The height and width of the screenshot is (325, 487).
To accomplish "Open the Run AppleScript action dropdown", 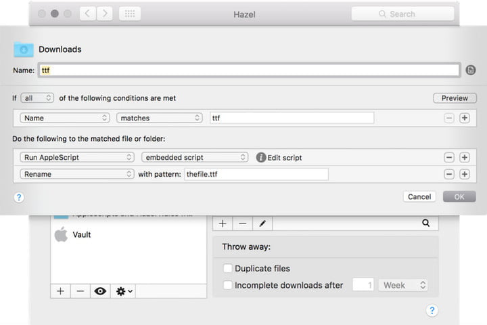I will click(77, 157).
